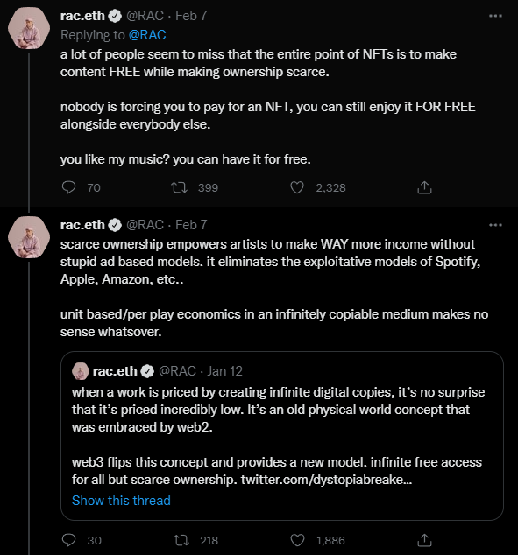
Task: Open rac.eth avatar on second tweet
Action: point(29,237)
